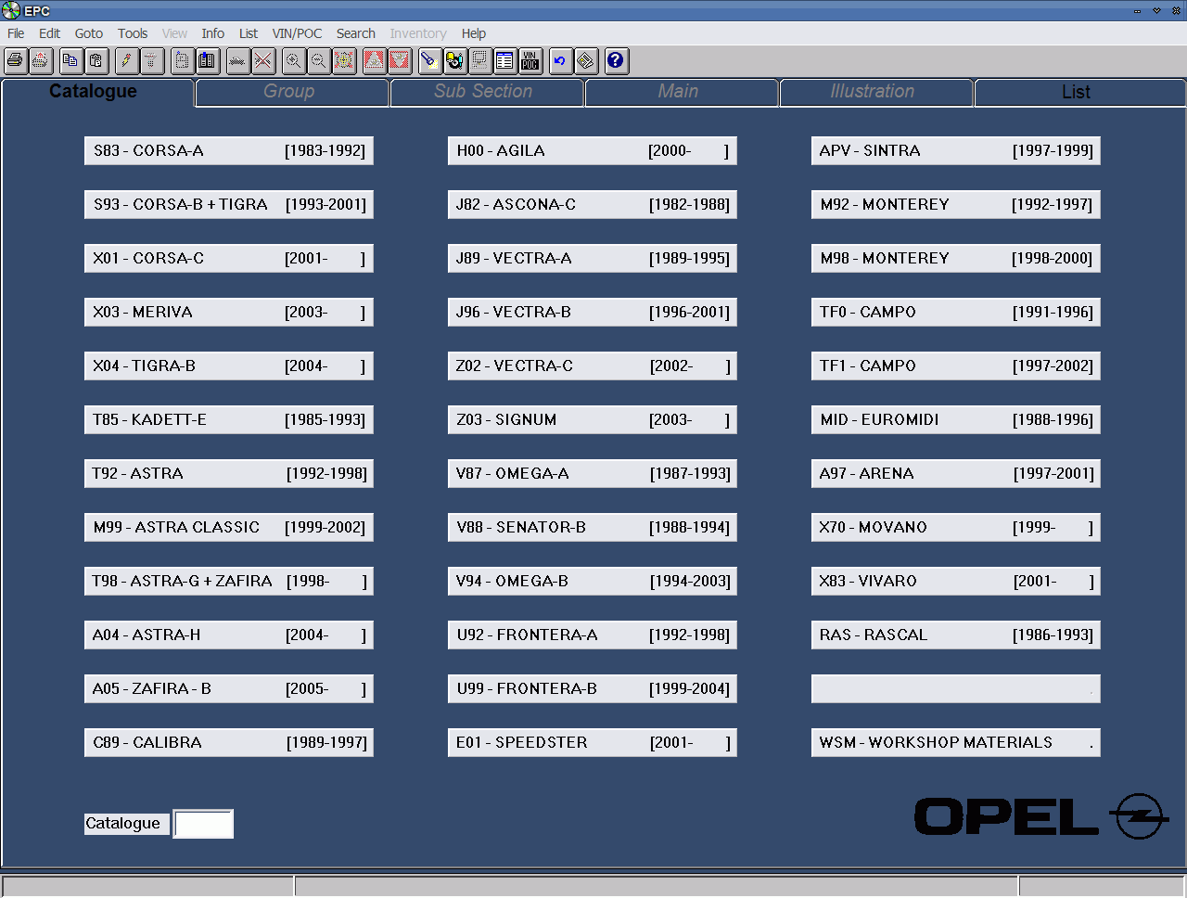Open the V94 - OMEGA-B catalogue
This screenshot has width=1187, height=898.
tap(593, 582)
